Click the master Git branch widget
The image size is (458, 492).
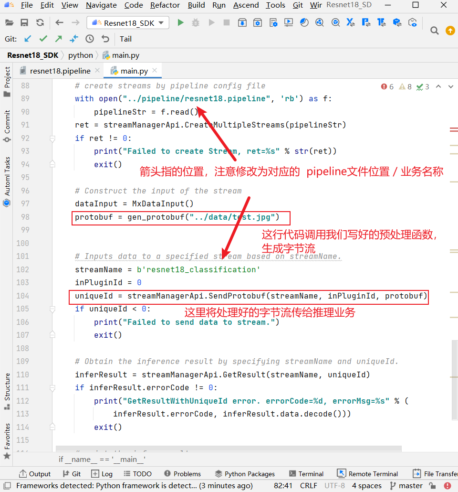pos(407,486)
